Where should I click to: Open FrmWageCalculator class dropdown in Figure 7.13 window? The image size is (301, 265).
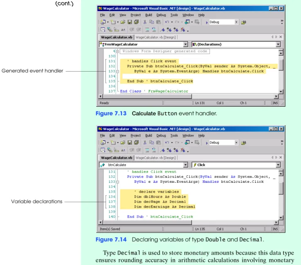click(x=185, y=44)
